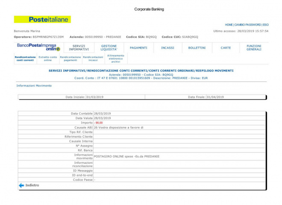Switch to Rendicontazione conti correnti tab
282x205 pixels.
tap(25, 59)
